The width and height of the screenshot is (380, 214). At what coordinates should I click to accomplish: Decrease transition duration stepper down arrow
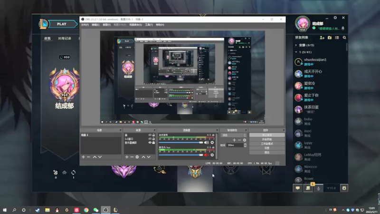point(245,146)
